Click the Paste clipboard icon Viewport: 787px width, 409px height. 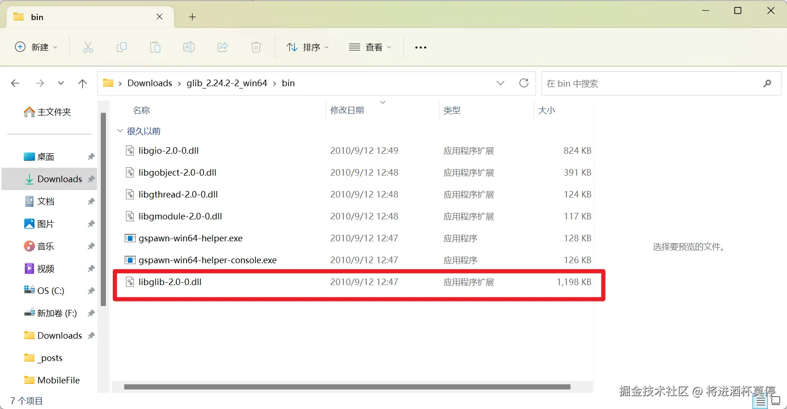point(155,47)
